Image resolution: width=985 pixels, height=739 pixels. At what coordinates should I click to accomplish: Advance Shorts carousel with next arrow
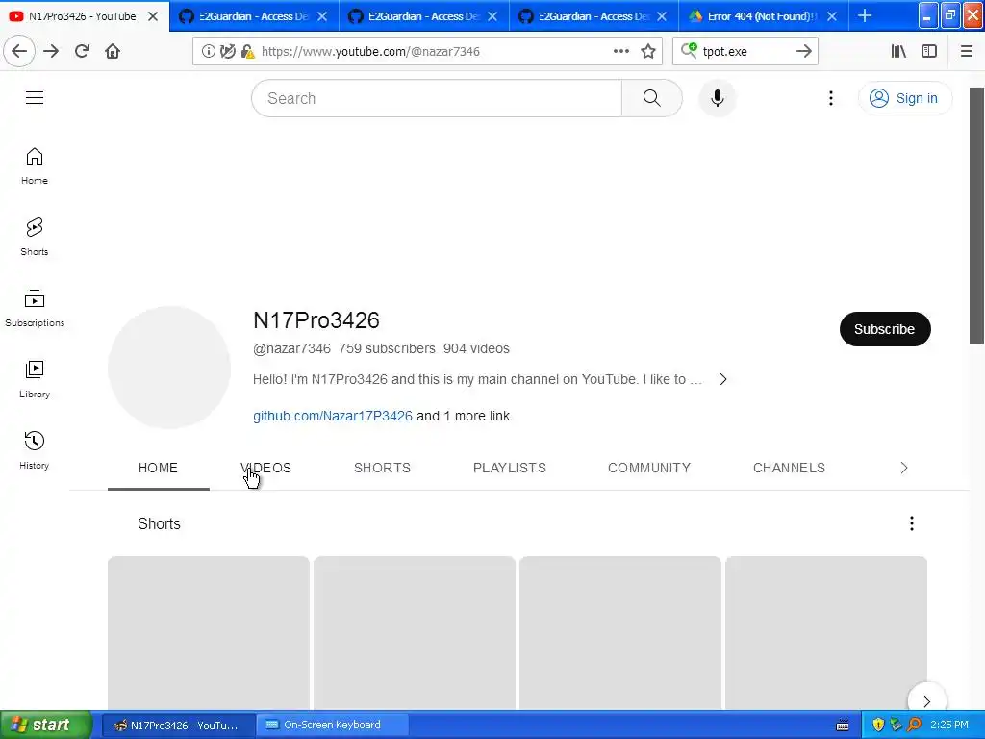click(x=927, y=701)
